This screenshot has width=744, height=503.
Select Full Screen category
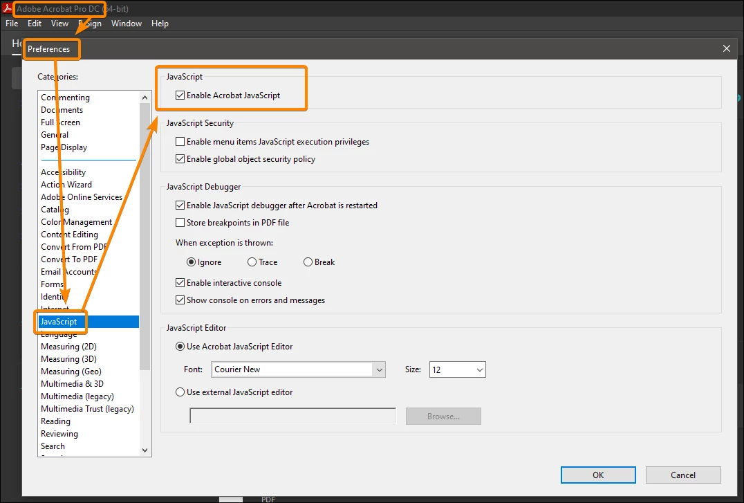click(60, 122)
